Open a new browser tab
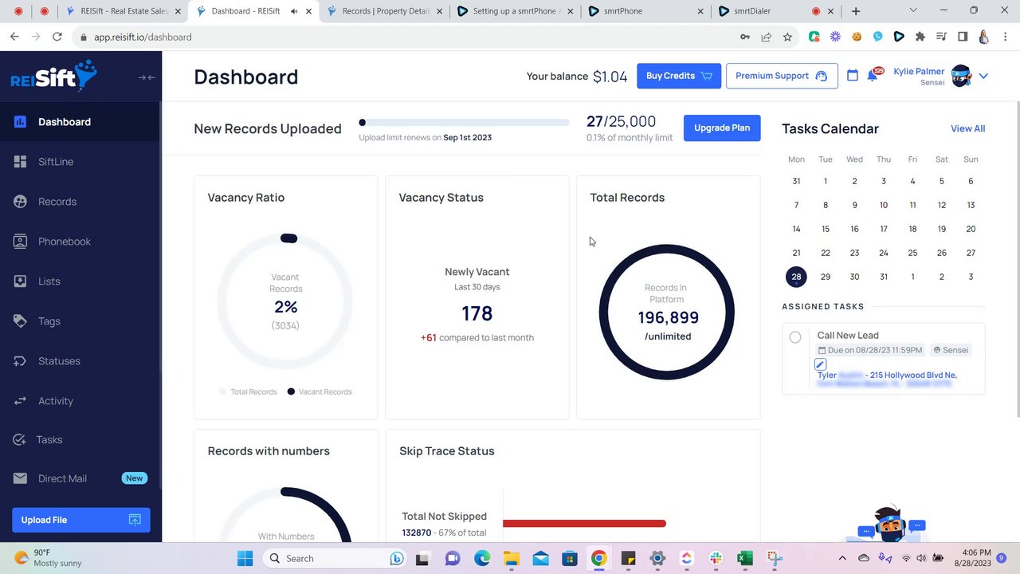Image resolution: width=1020 pixels, height=574 pixels. [856, 11]
